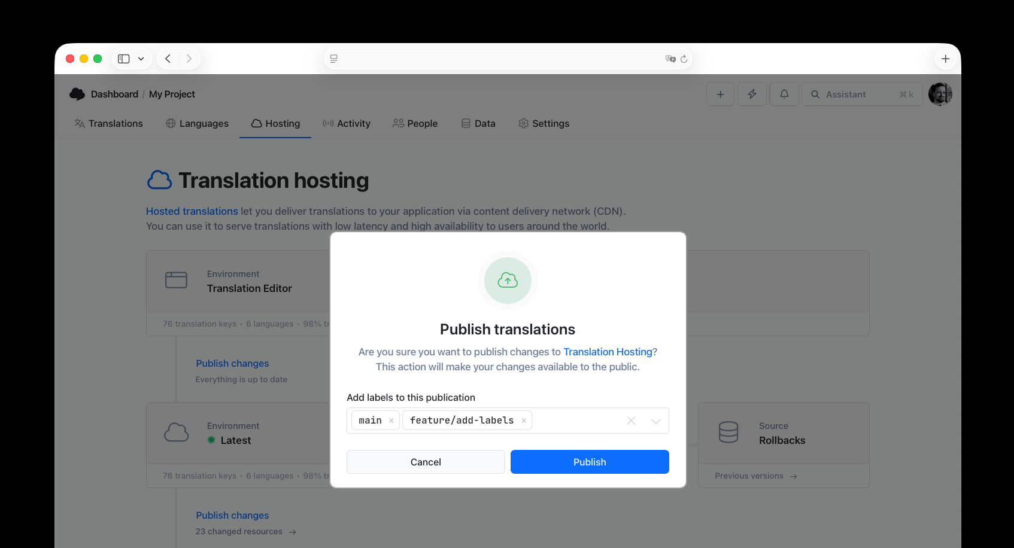Follow the Translation Hosting link in the dialog
The height and width of the screenshot is (548, 1014).
[608, 352]
